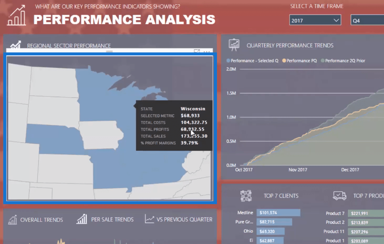Screen dimensions: 384x244
Task: Click the Per Sale Trends bars icon
Action: coord(82,219)
